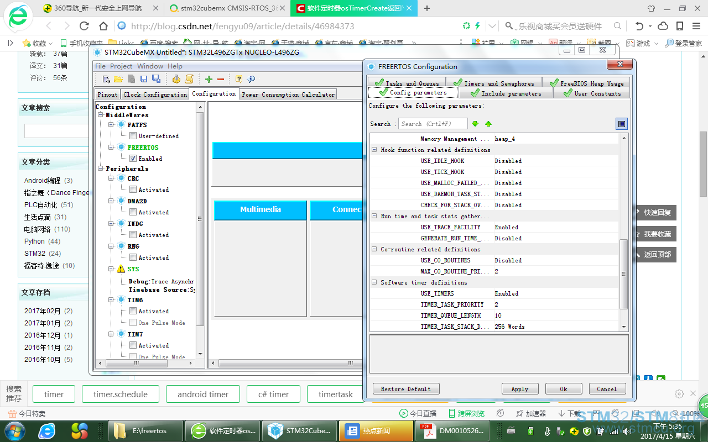Click the FREERTOS parameter list scrollbar thumb
The width and height of the screenshot is (708, 442).
(624, 274)
